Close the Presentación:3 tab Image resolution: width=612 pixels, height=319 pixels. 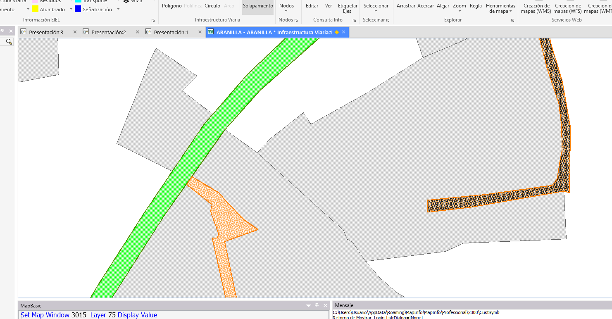point(75,32)
